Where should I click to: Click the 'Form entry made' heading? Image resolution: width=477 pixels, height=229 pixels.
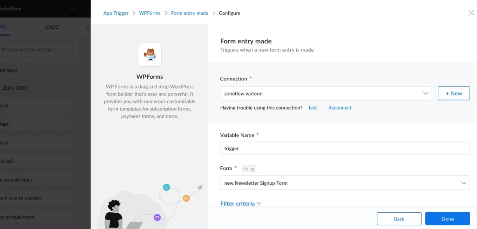[246, 41]
